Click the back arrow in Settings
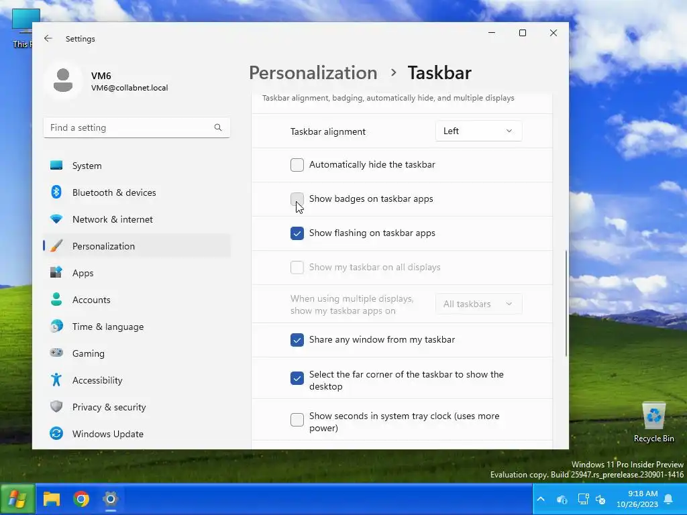687x515 pixels. coord(48,38)
